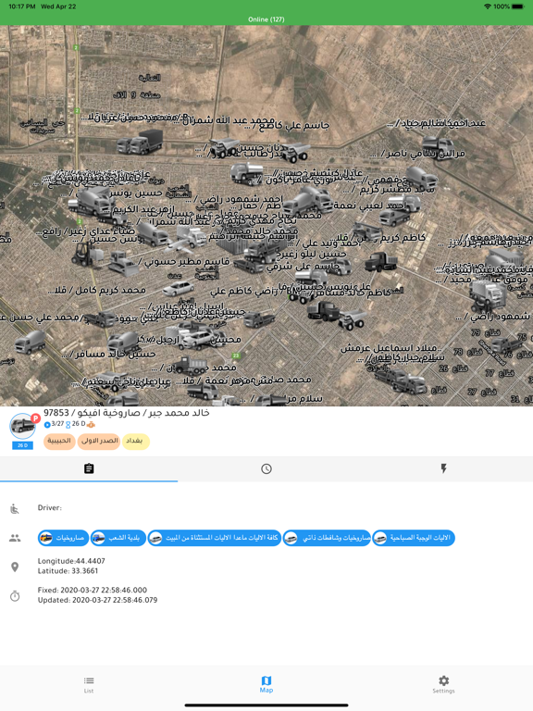Tap the Latitude: 33.3661 text
The width and height of the screenshot is (533, 711).
coord(68,571)
